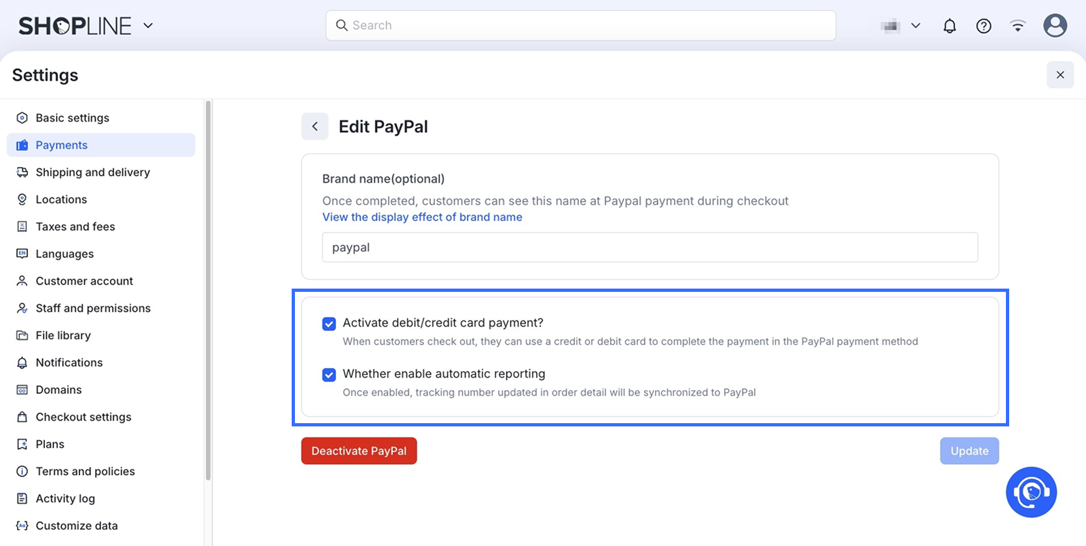Select Checkout settings in sidebar
The image size is (1086, 546).
83,417
